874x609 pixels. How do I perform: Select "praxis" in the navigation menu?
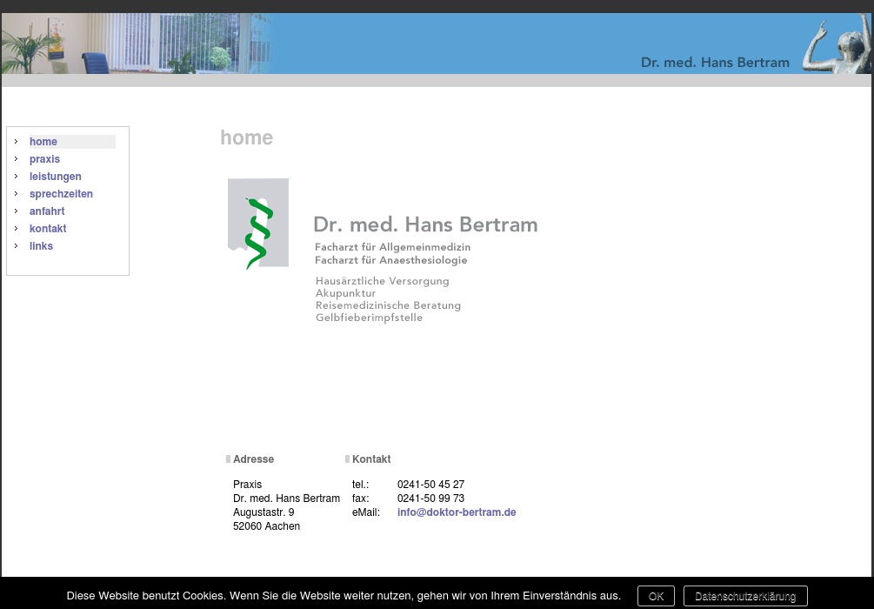[45, 159]
